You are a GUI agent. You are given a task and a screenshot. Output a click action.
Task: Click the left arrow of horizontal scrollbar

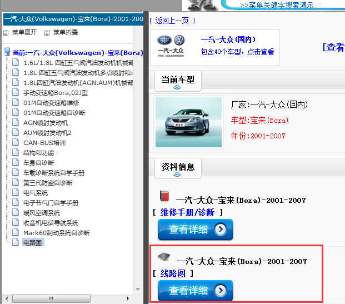[x=7, y=298]
